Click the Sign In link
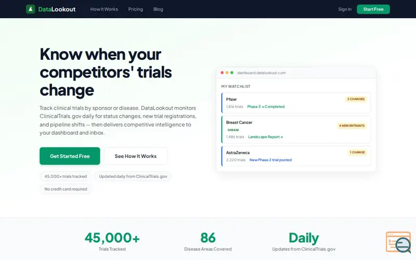This screenshot has height=260, width=416. click(x=345, y=9)
